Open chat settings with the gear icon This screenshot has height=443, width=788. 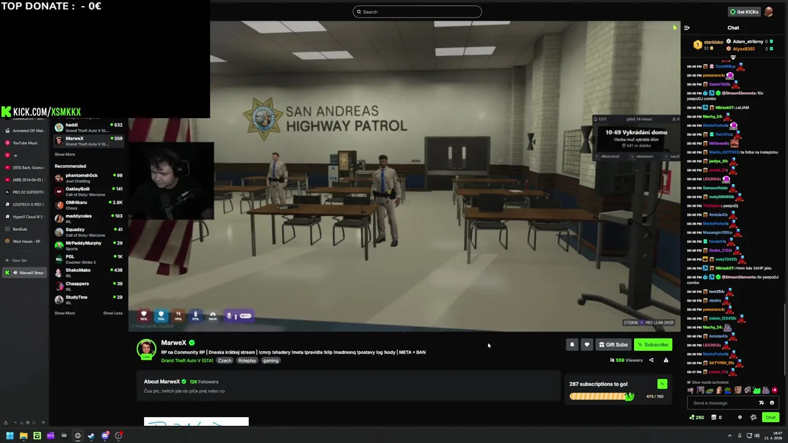tap(740, 418)
